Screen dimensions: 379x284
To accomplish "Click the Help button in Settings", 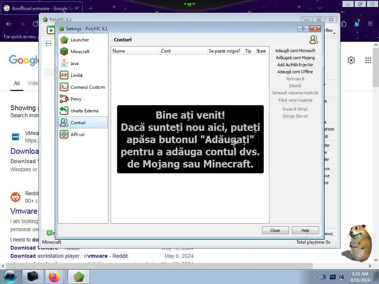I will (x=305, y=230).
